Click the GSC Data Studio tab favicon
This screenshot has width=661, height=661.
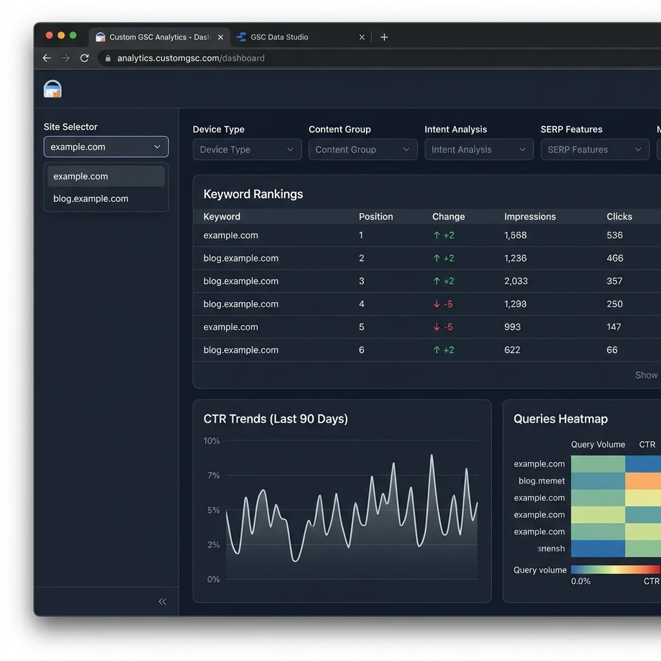coord(241,37)
